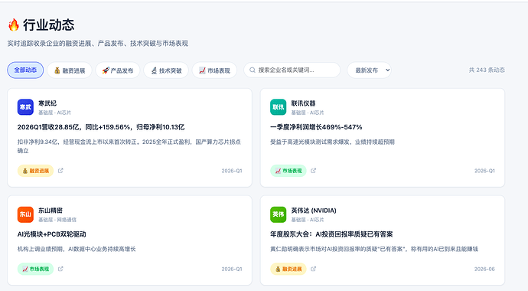Click the 联讯 company logo icon

click(278, 107)
